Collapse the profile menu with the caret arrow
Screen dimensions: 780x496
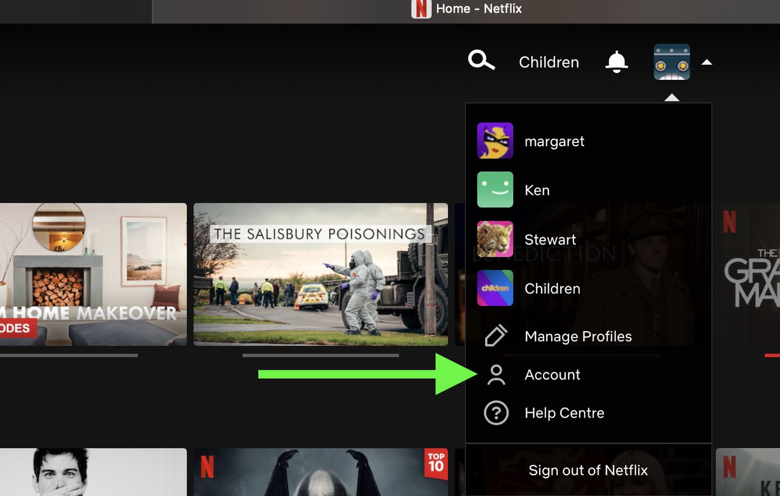click(706, 62)
